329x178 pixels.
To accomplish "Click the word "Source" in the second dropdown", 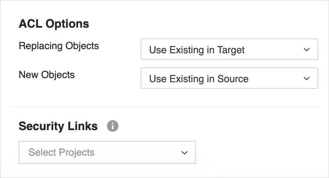I will (x=233, y=79).
